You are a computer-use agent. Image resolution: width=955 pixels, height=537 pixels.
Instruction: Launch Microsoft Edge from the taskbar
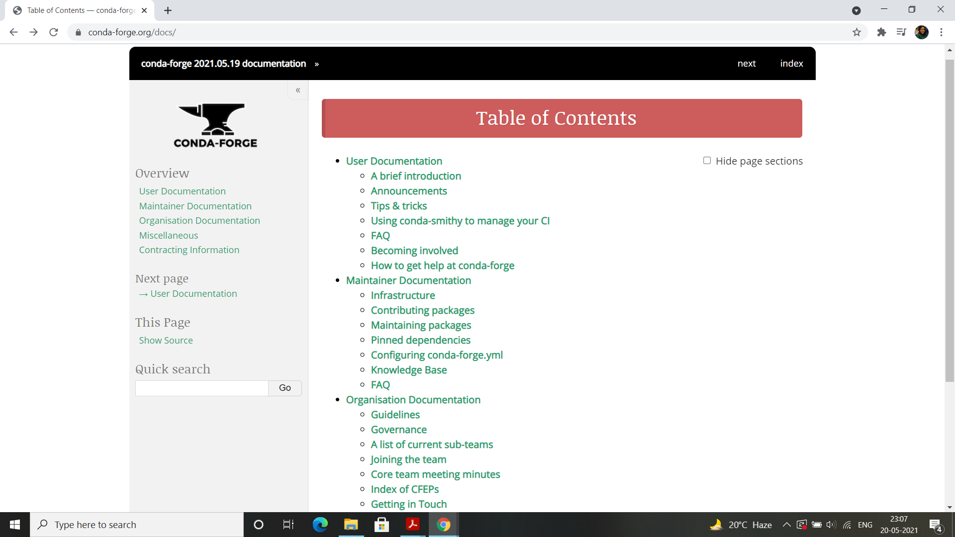(x=320, y=525)
